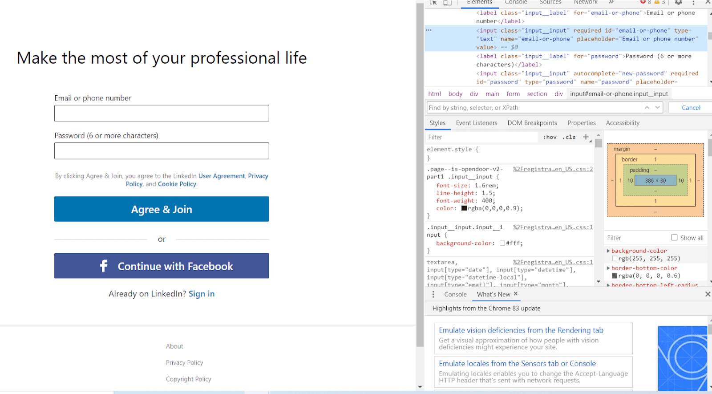
Task: Click the red error count icon
Action: (x=643, y=2)
